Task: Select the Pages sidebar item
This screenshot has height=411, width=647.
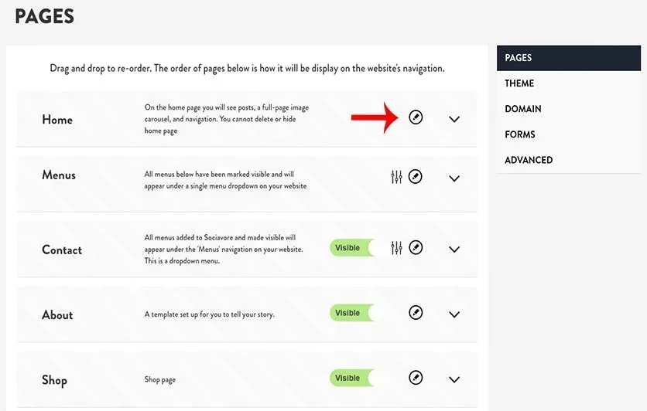Action: tap(569, 58)
